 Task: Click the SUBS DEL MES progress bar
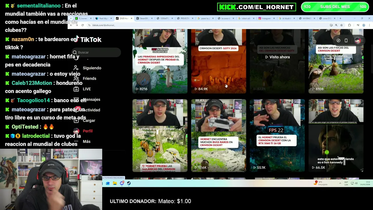(x=335, y=7)
